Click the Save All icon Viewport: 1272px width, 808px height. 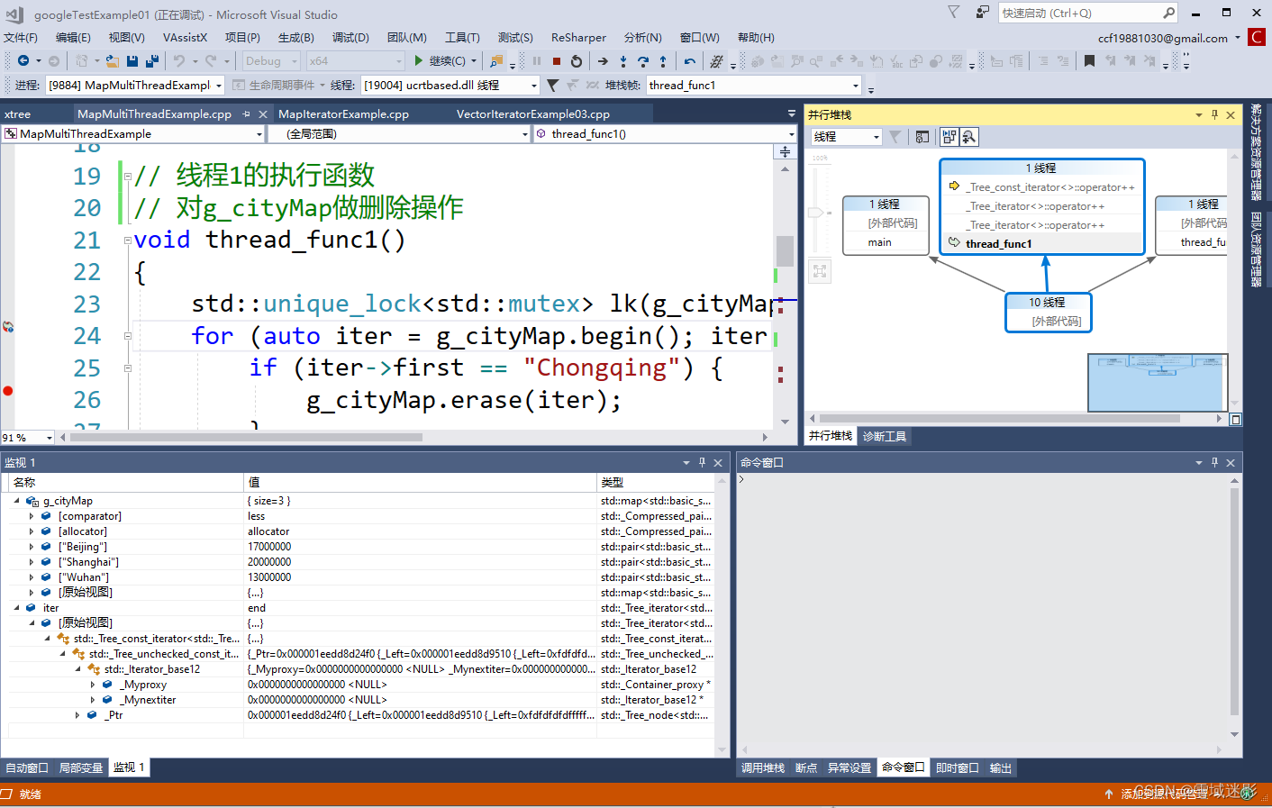click(x=152, y=61)
